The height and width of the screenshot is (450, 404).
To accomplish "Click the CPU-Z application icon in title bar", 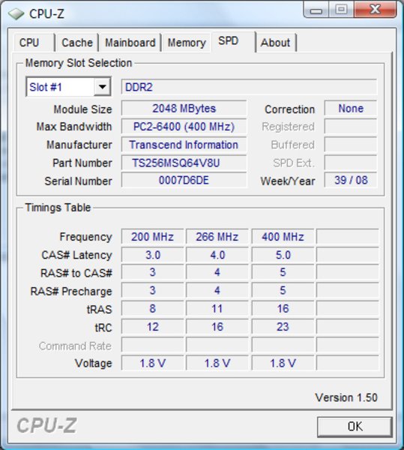I will click(x=16, y=13).
